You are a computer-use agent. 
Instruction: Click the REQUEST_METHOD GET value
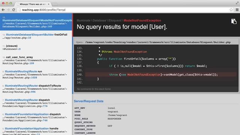point(110,126)
